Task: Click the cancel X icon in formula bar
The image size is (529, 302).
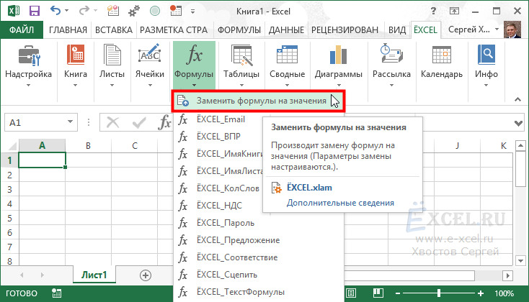Action: click(x=112, y=122)
